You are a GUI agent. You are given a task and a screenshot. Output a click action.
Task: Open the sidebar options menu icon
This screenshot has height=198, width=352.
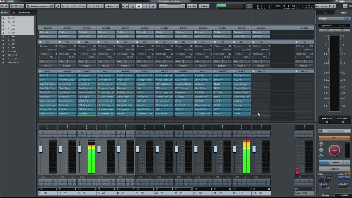pos(34,12)
